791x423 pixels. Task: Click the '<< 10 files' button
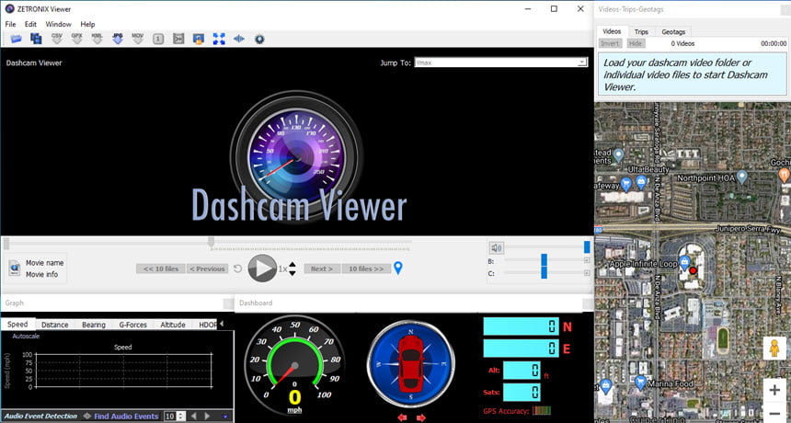pyautogui.click(x=161, y=269)
